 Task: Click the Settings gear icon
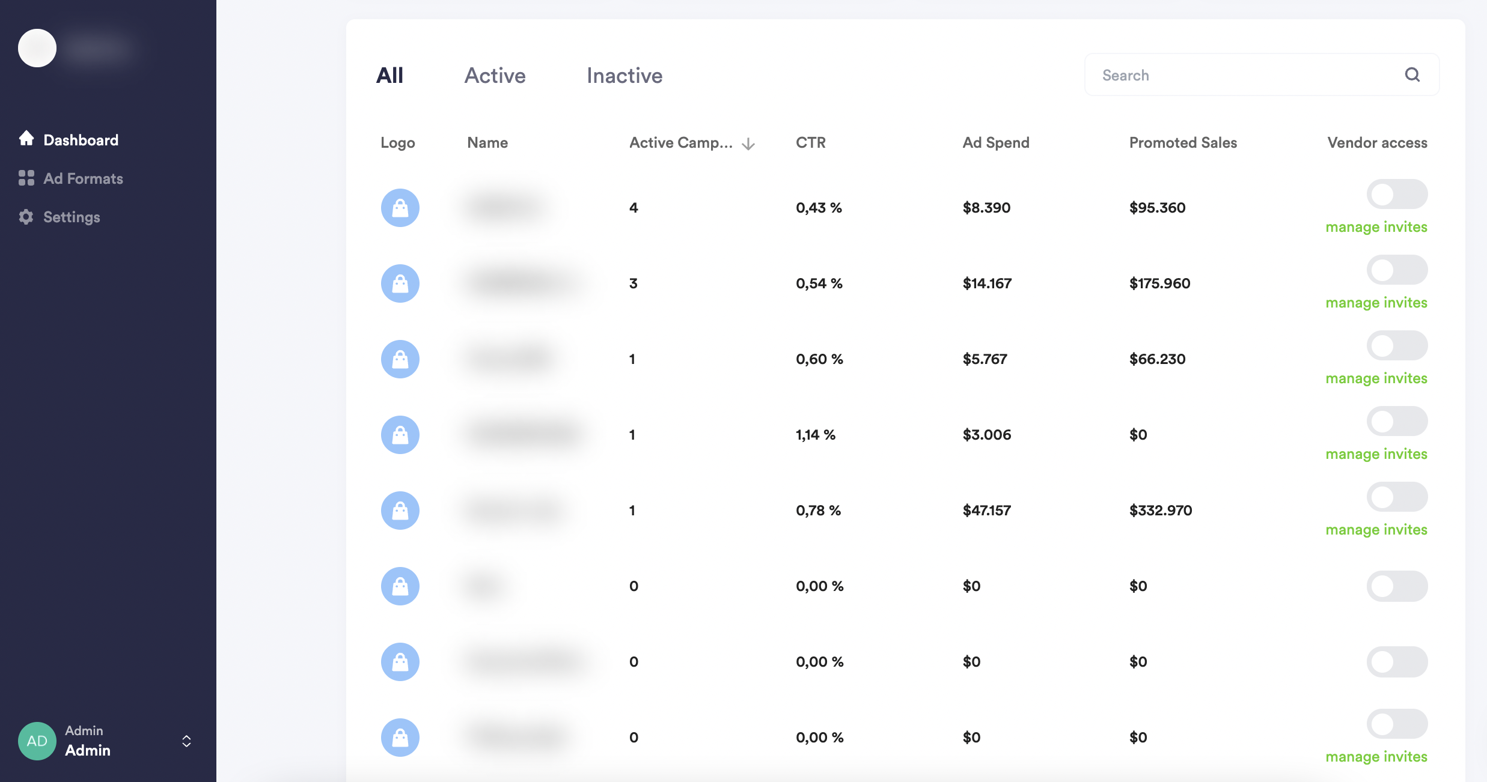[26, 217]
